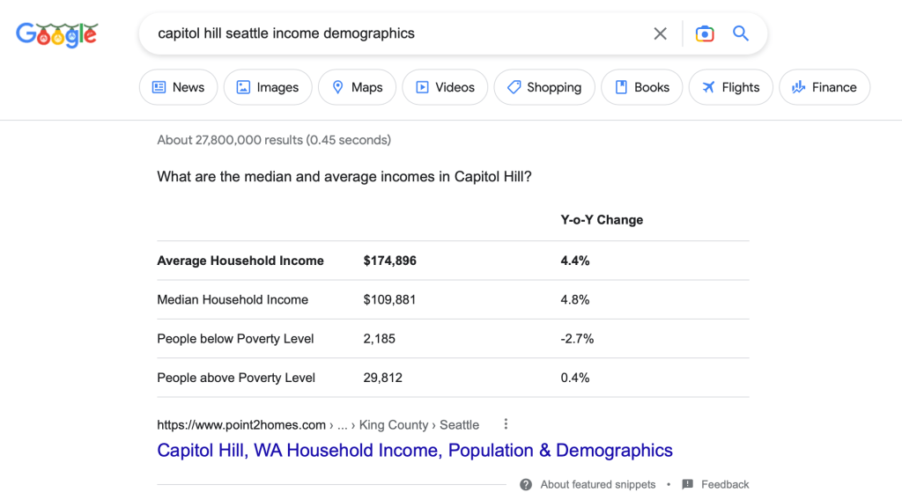Click the Google logo
The image size is (902, 500).
coord(56,34)
